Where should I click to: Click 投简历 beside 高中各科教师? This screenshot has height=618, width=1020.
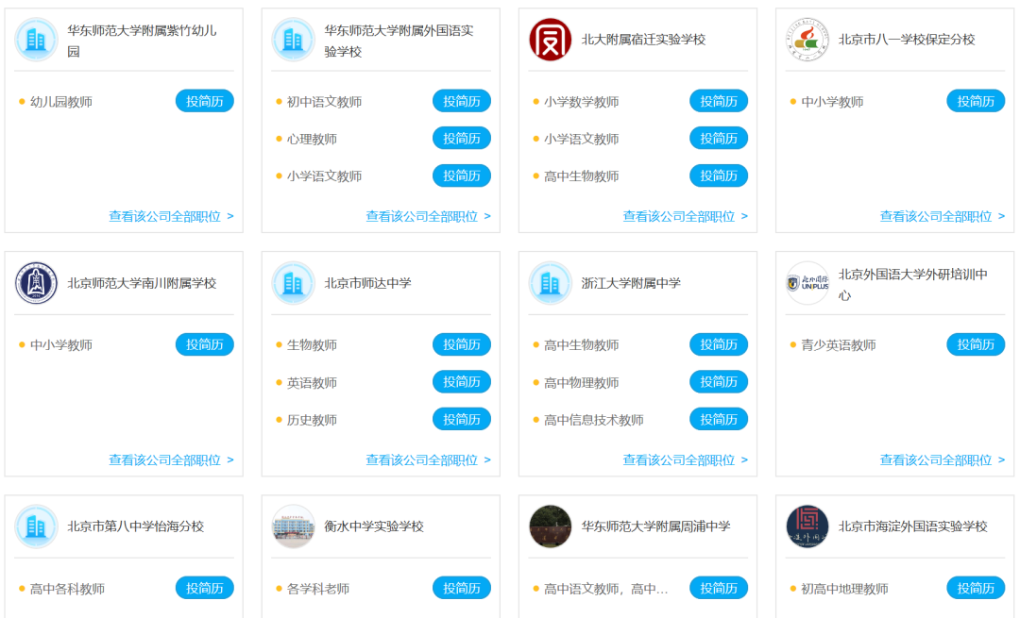coord(205,588)
